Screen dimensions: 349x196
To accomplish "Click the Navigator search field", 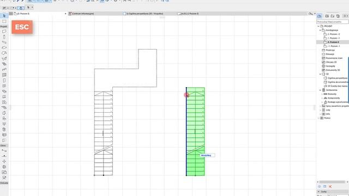I will pyautogui.click(x=333, y=22).
